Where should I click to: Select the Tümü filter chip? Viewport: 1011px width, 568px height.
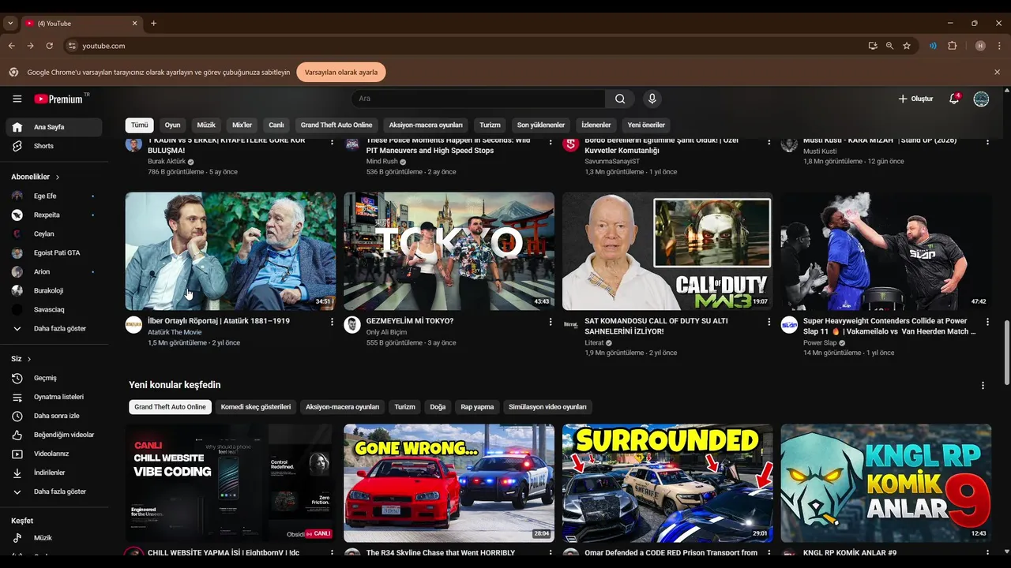[140, 125]
